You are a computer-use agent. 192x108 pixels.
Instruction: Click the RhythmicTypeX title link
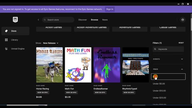click(x=130, y=89)
